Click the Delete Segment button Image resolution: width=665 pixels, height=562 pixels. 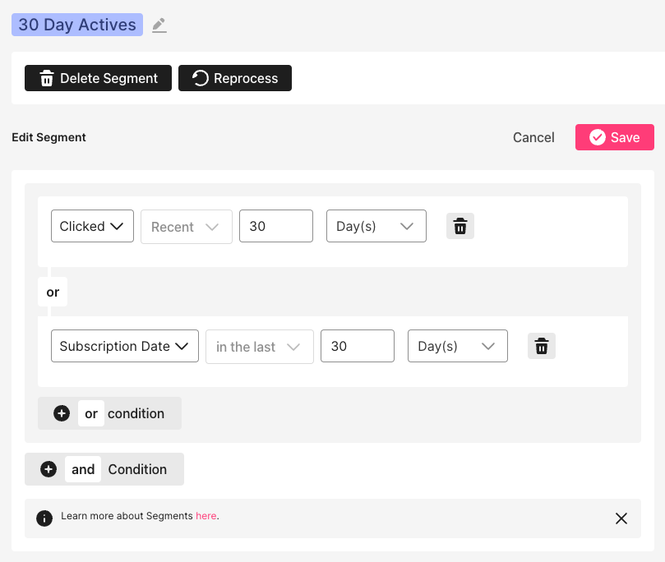[x=98, y=79]
